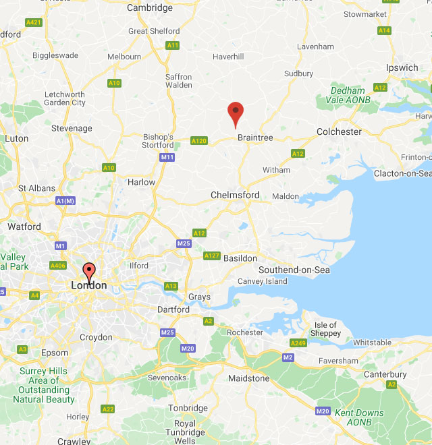432x445 pixels.
Task: Click the Canterbury label
Action: [x=385, y=374]
